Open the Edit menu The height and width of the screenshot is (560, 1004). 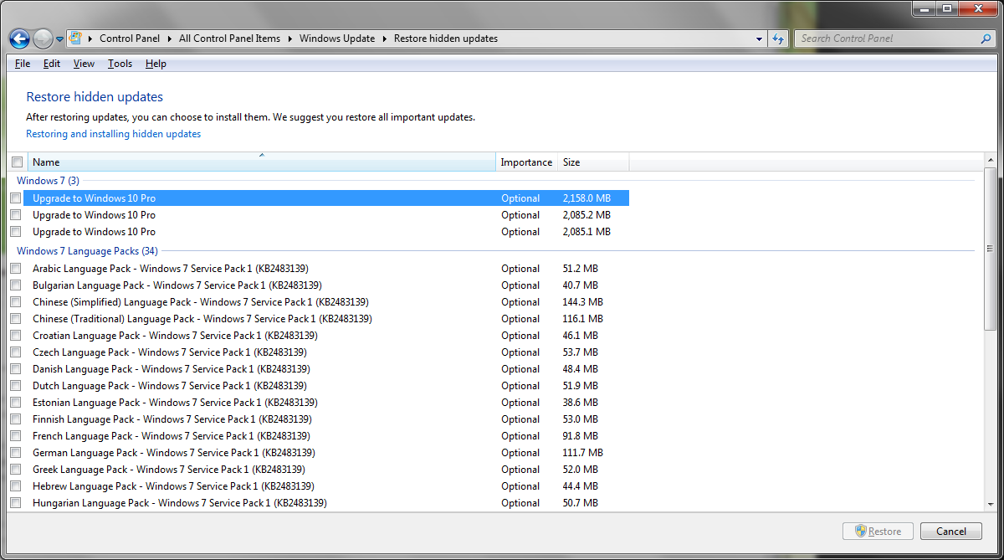click(x=52, y=64)
